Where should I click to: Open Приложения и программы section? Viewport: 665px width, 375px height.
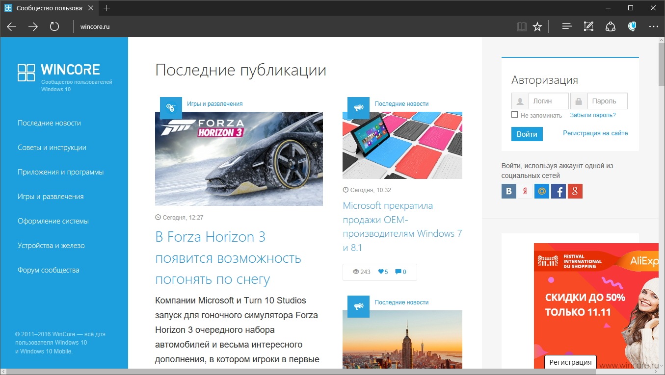[x=61, y=172]
